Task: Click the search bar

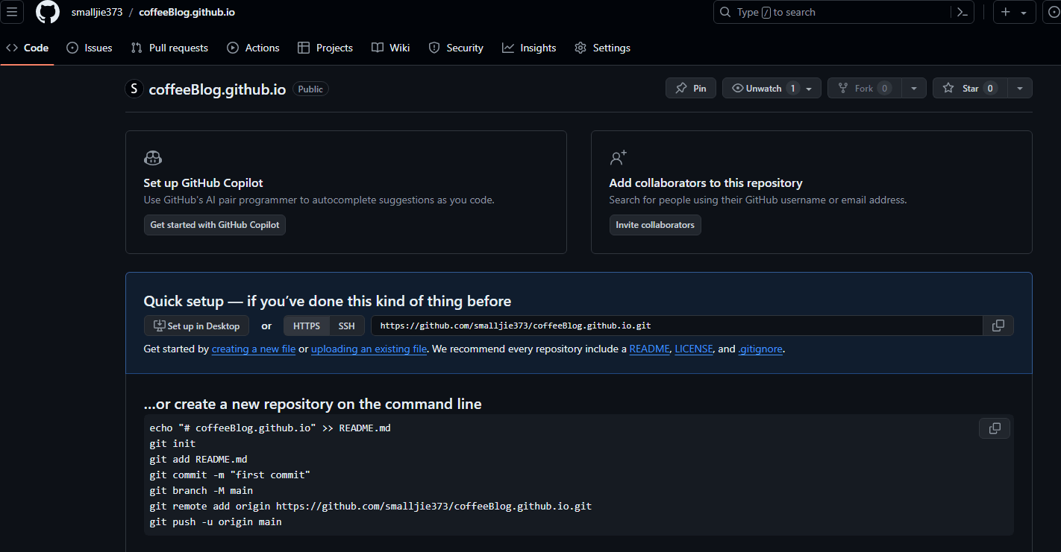Action: 833,13
